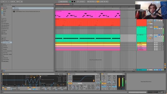Open the Drums category
Image resolution: width=167 pixels, height=94 pixels.
pos(5,22)
